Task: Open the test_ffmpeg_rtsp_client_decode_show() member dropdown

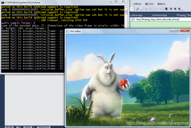Action: (162, 20)
